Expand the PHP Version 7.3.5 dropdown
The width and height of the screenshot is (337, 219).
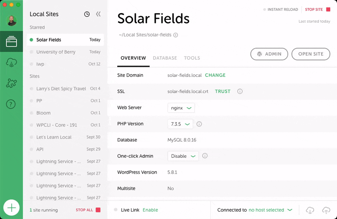180,124
